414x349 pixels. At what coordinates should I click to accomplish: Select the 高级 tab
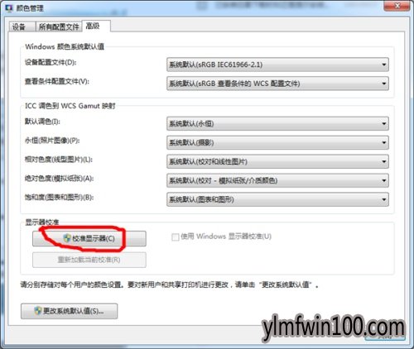click(96, 26)
